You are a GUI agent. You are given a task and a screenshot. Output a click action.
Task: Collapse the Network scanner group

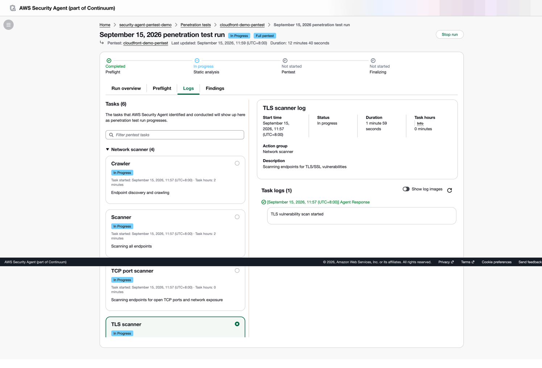coord(107,149)
